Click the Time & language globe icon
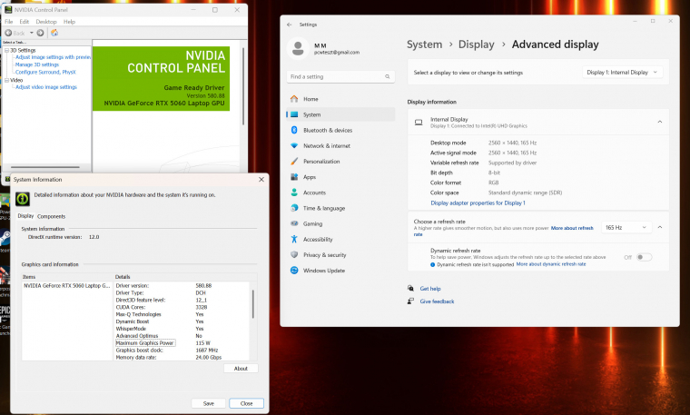The width and height of the screenshot is (690, 415). pos(294,208)
